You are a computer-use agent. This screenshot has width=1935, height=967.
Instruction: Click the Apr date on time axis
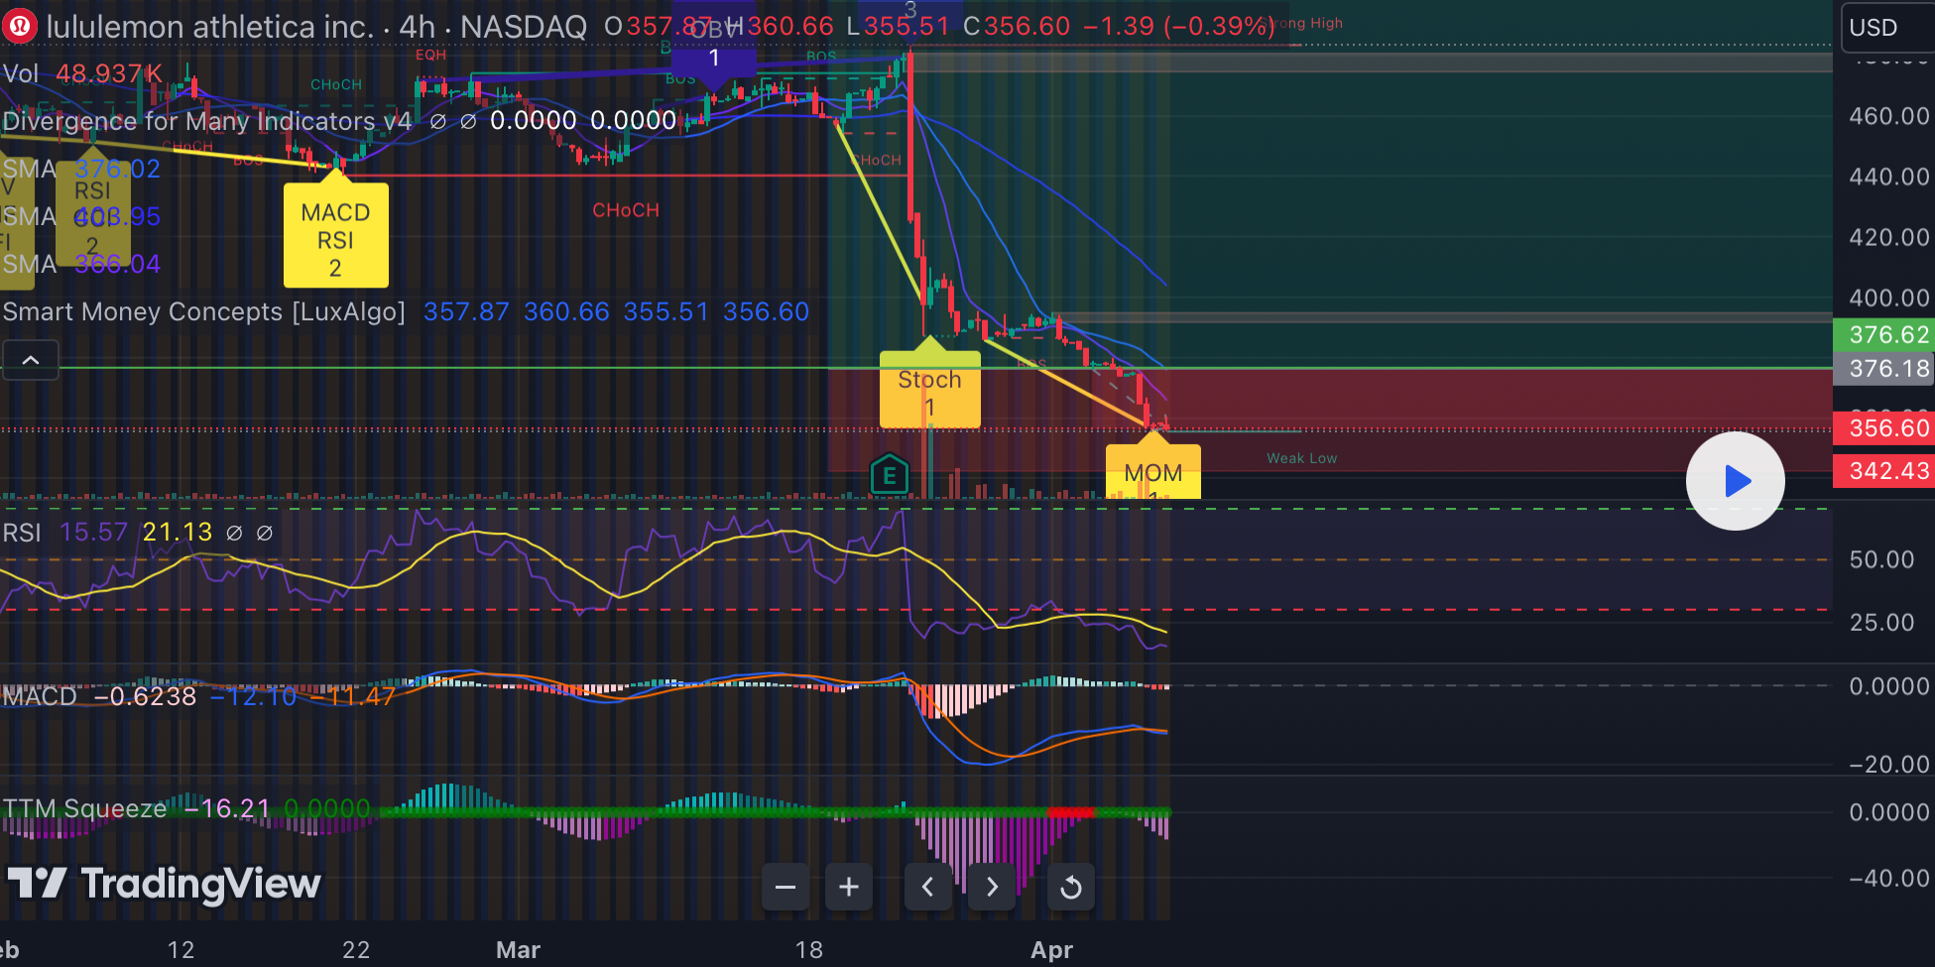pos(1052,950)
